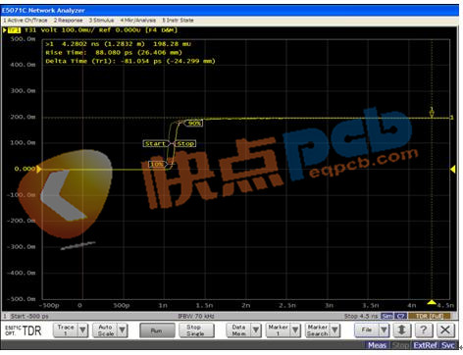Close the TDR toolbar with X icon

coord(445,330)
